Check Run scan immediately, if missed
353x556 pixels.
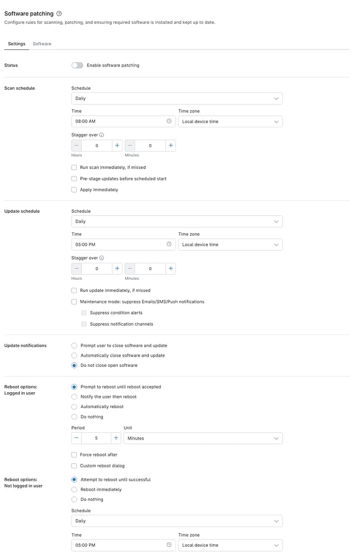(74, 167)
